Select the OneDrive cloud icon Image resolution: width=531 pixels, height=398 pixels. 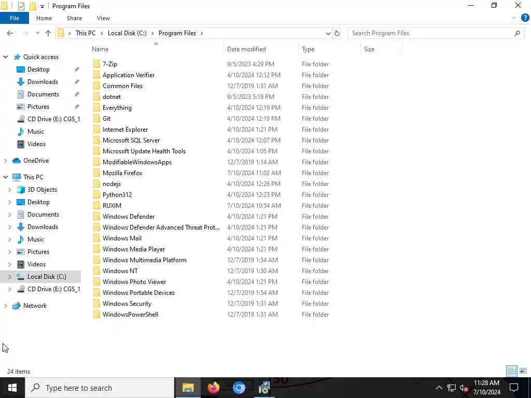tap(17, 161)
